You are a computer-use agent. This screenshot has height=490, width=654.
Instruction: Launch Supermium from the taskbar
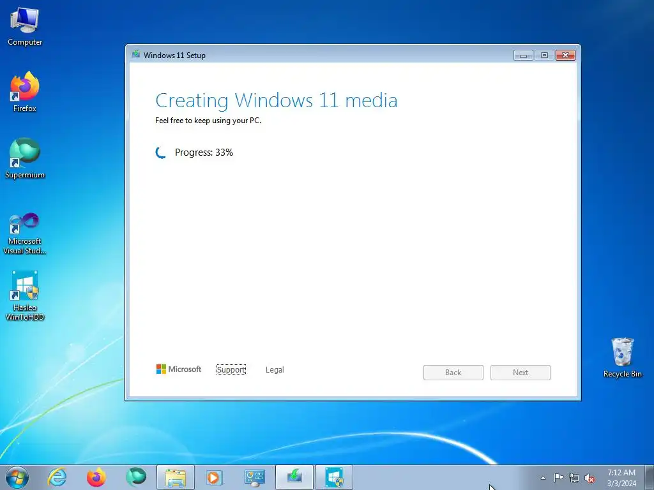coord(136,477)
